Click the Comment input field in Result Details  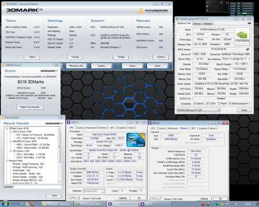(x=37, y=187)
